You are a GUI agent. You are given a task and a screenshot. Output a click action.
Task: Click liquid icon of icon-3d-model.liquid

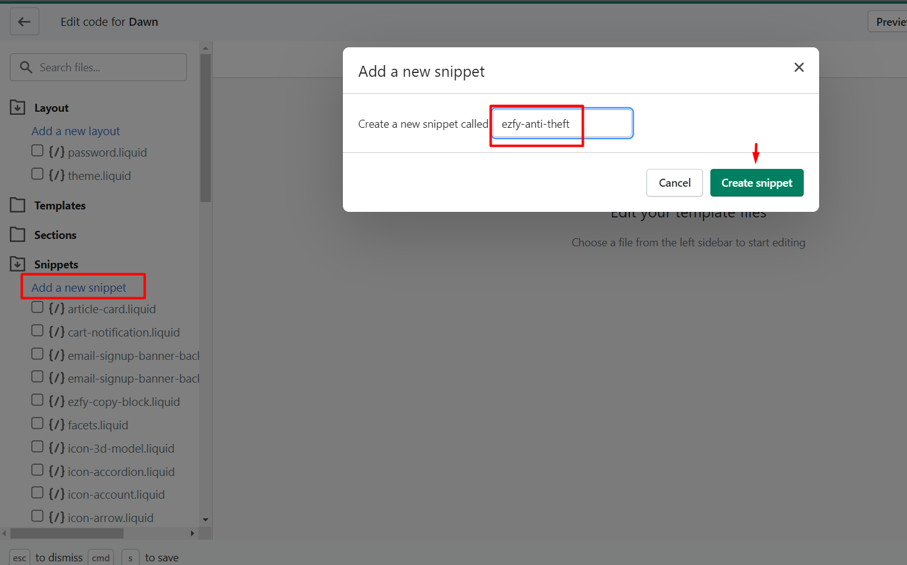pyautogui.click(x=57, y=448)
